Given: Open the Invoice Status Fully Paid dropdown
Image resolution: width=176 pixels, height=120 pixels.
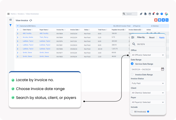Looking at the screenshot, I should pos(148,83).
